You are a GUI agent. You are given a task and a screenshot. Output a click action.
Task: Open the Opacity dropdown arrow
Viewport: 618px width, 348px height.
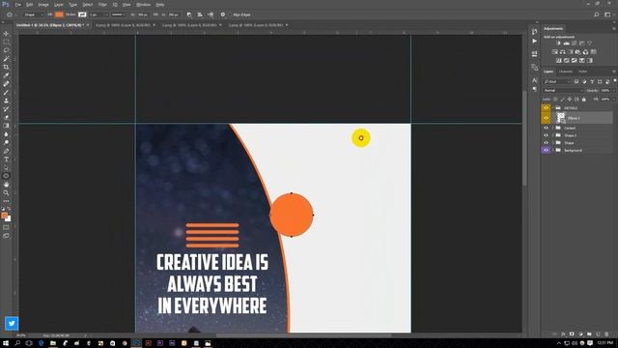(x=613, y=90)
